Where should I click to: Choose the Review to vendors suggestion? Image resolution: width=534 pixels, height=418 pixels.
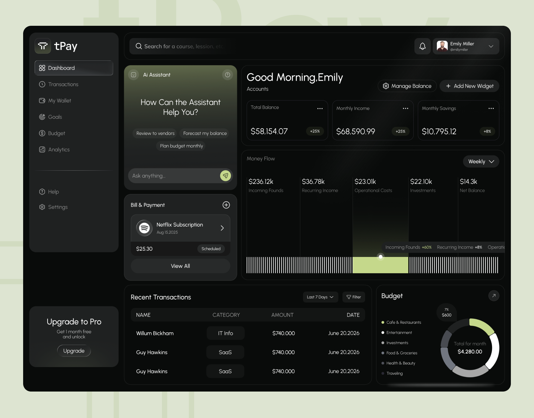coord(155,133)
